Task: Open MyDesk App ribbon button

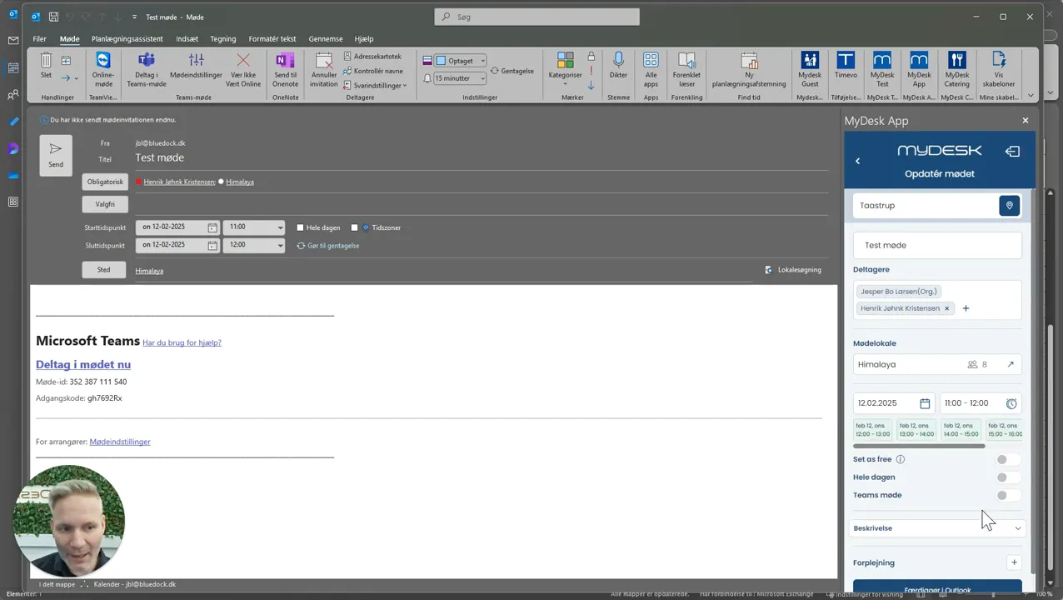Action: pos(919,69)
